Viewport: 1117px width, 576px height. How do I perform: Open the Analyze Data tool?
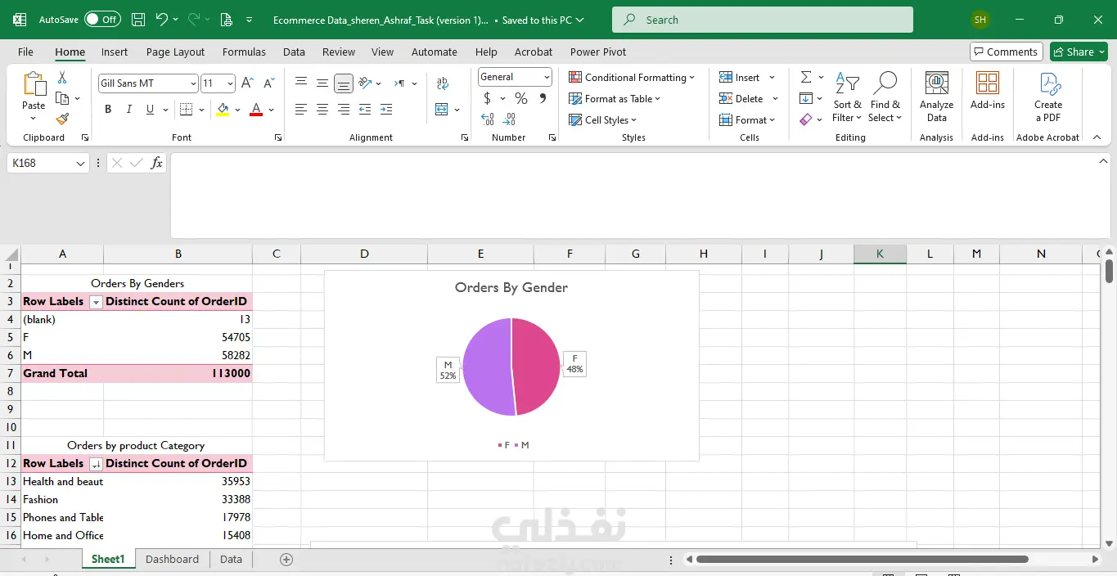click(936, 97)
